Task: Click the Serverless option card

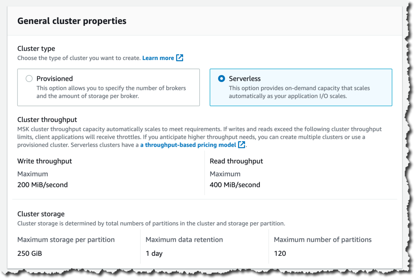Action: coord(300,87)
